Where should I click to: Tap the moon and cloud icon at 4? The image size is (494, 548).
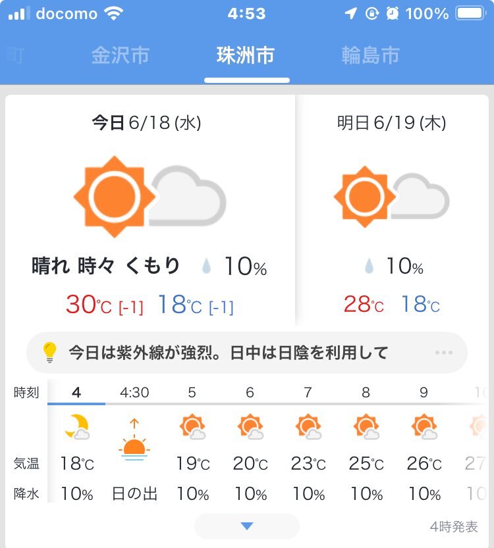click(77, 427)
